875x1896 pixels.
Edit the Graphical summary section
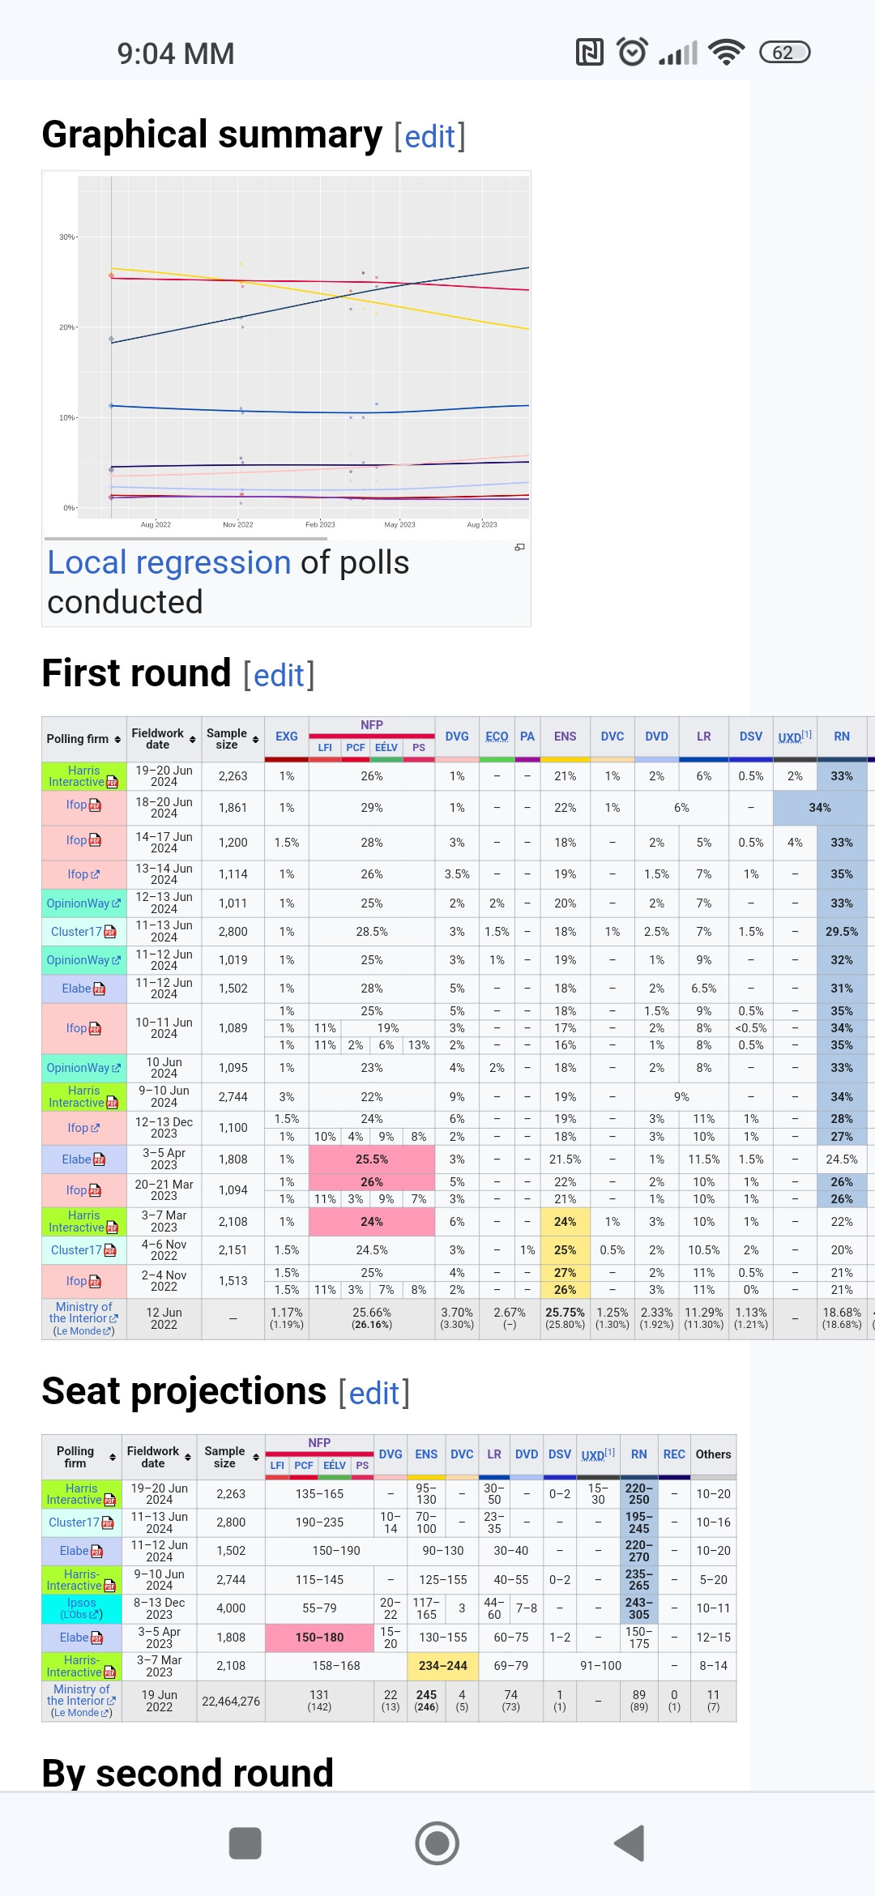[x=429, y=137]
